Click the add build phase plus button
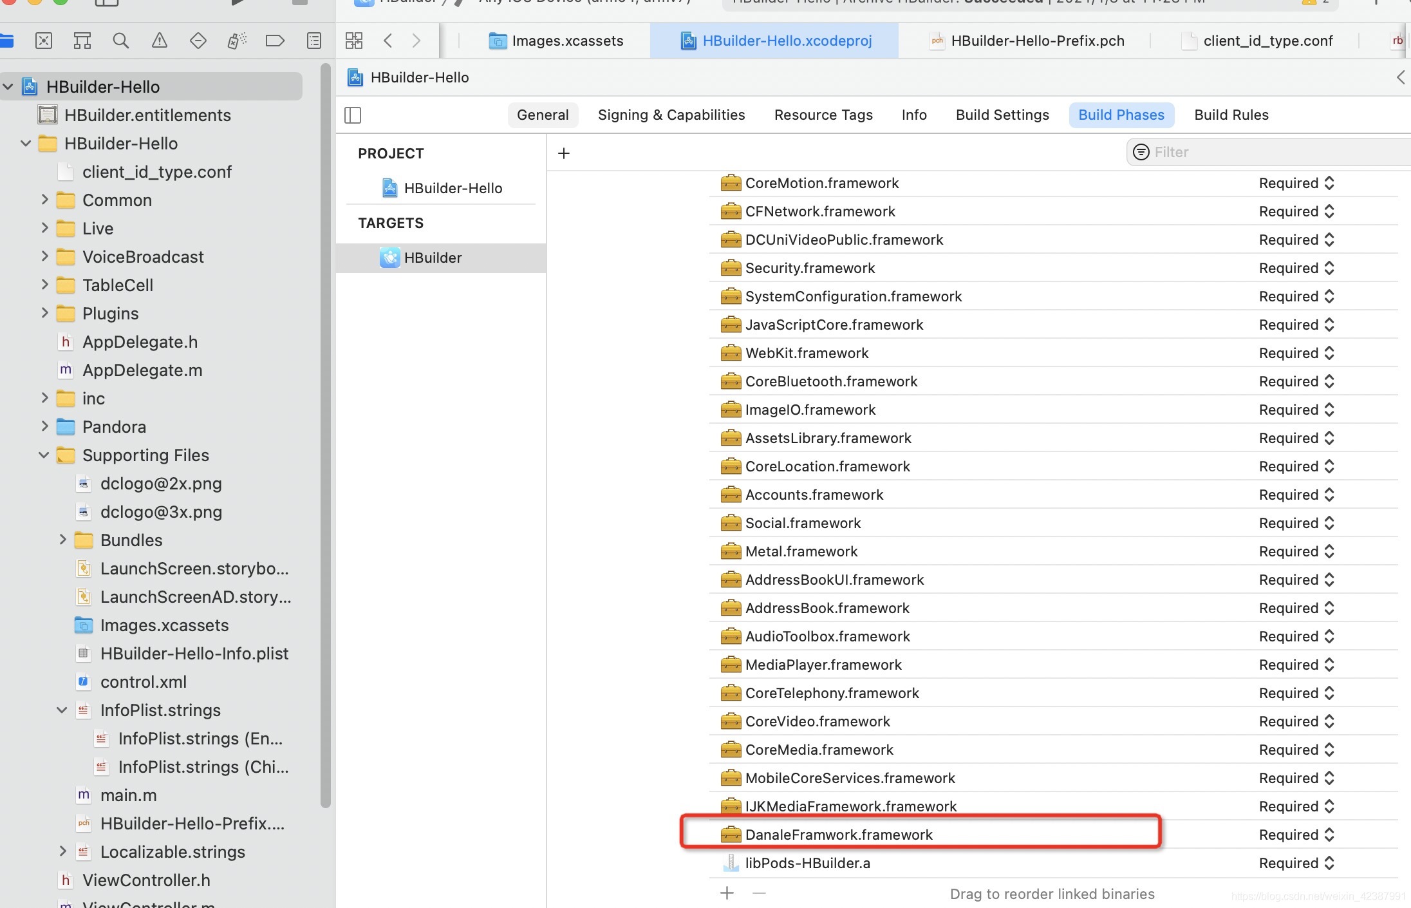 [564, 153]
